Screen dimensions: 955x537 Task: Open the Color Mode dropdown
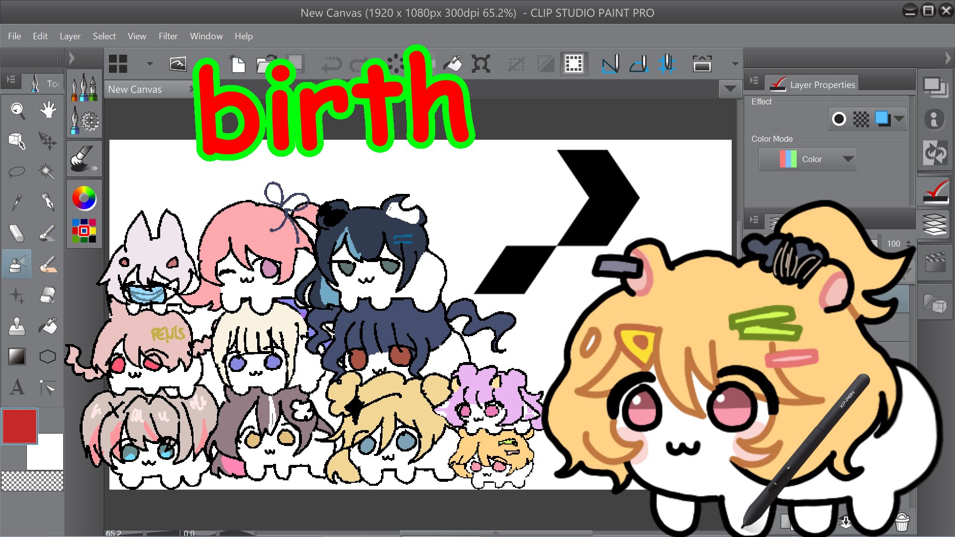point(807,159)
